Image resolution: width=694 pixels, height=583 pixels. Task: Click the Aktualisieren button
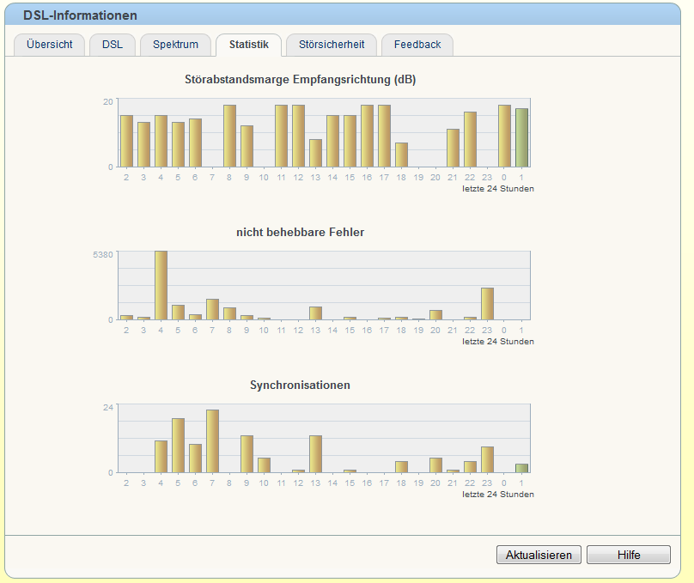539,555
